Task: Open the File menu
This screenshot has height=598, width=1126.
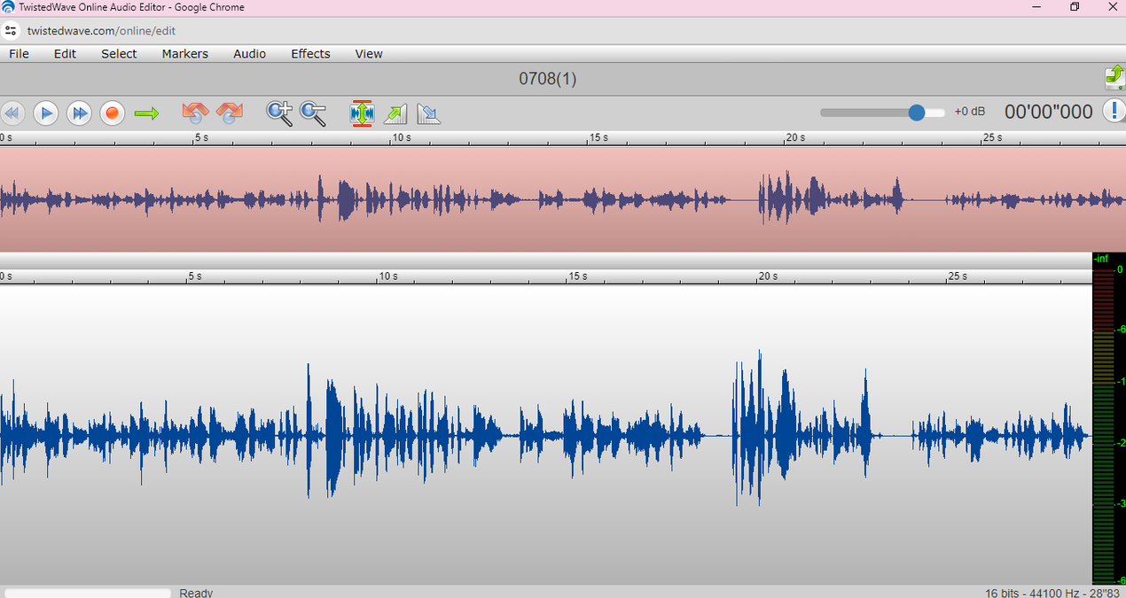Action: pos(19,54)
